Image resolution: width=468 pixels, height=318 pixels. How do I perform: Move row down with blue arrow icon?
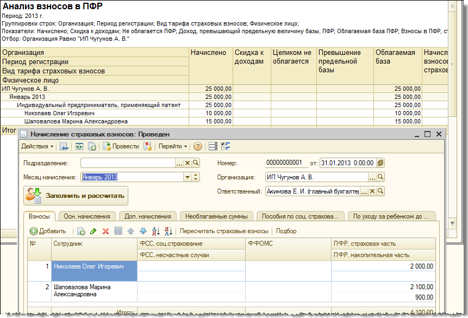(x=143, y=231)
